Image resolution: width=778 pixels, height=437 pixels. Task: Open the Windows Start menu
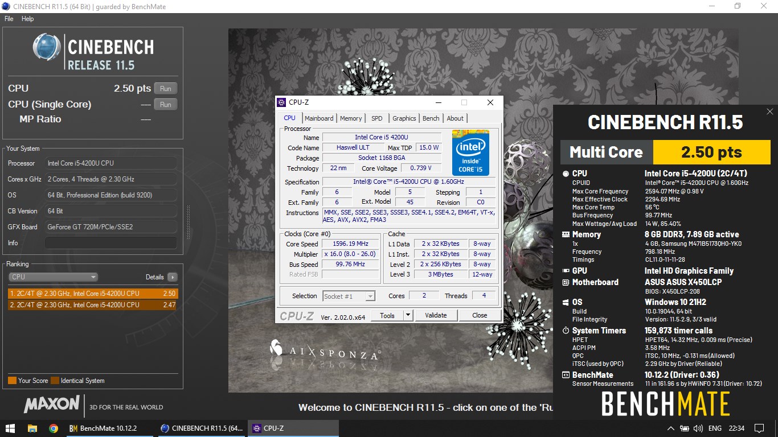pos(10,428)
